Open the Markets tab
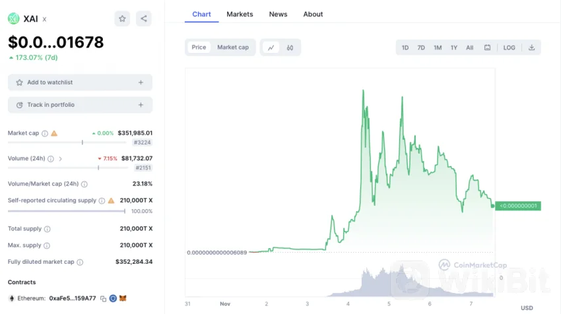The width and height of the screenshot is (561, 314). [240, 14]
